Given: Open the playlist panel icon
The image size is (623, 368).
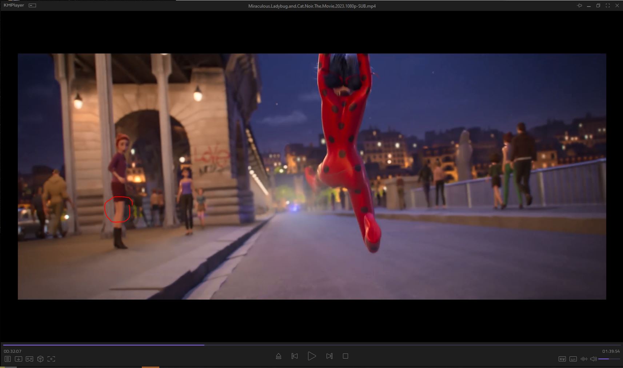Looking at the screenshot, I should coord(7,359).
